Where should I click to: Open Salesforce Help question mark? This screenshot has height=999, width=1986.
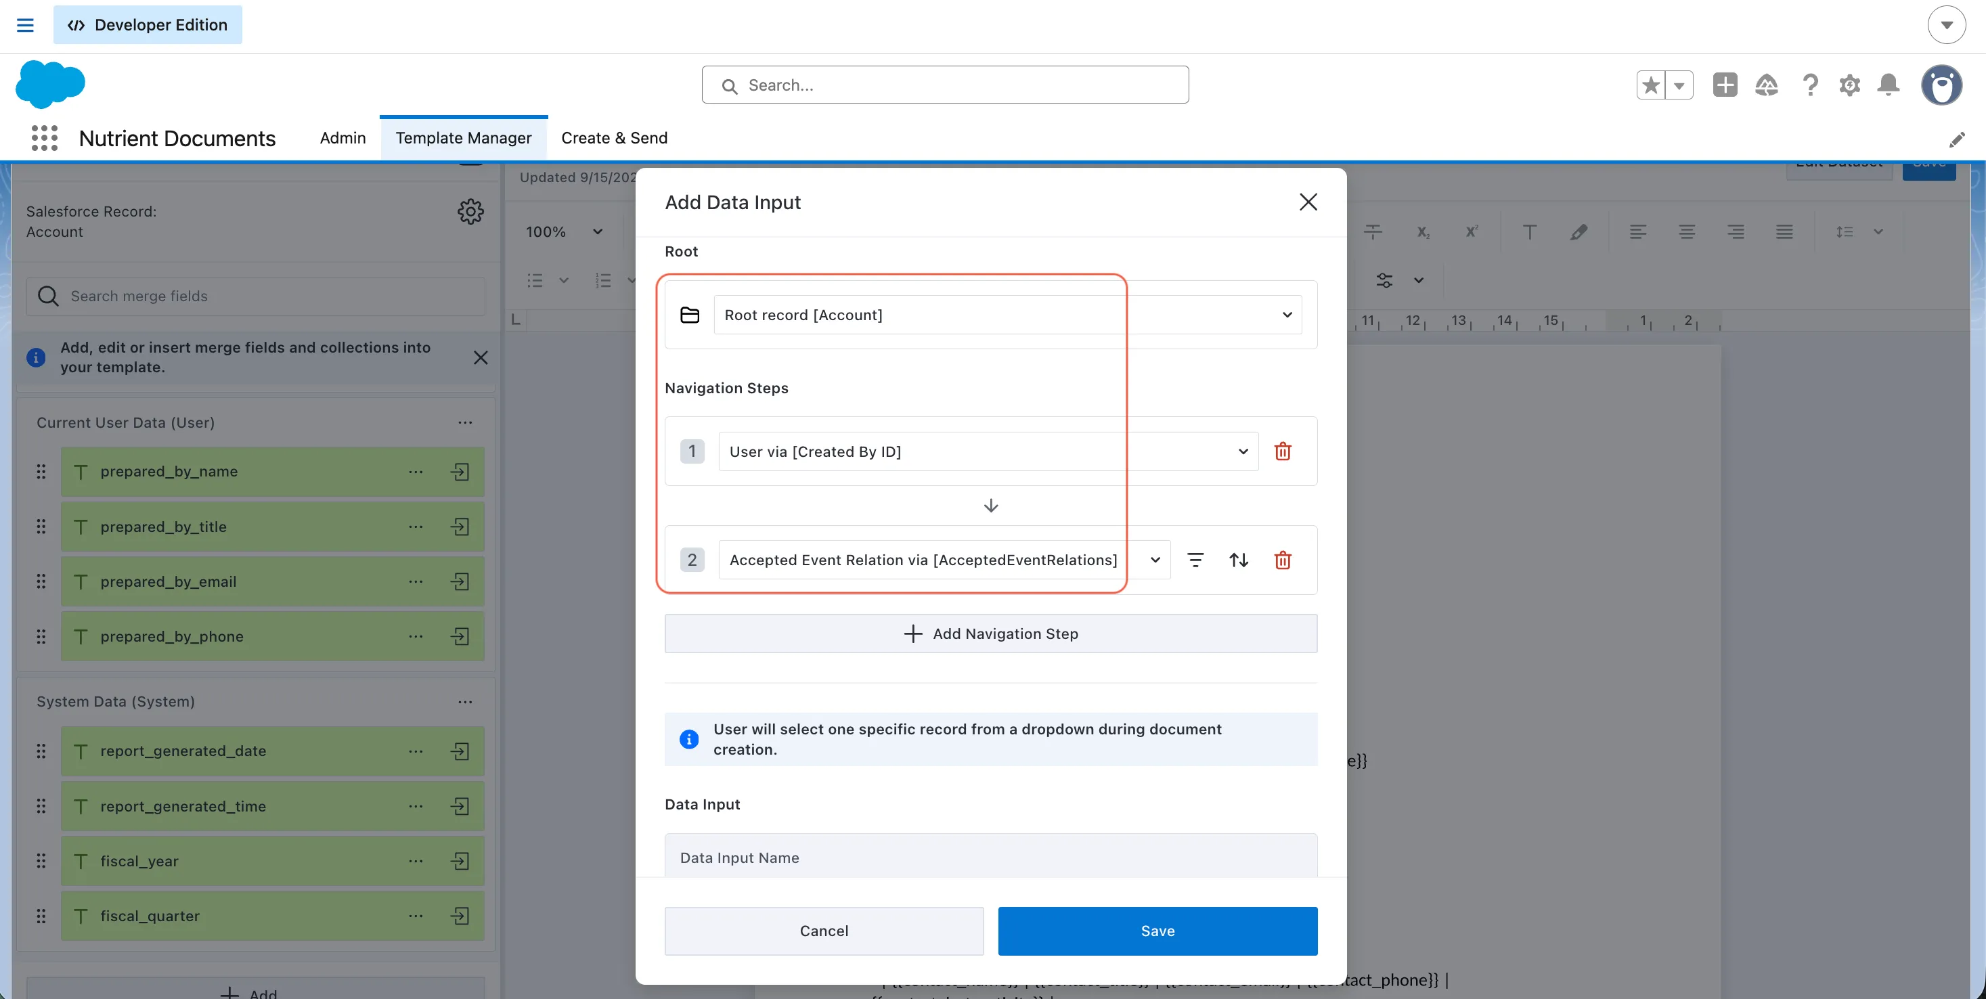point(1810,85)
